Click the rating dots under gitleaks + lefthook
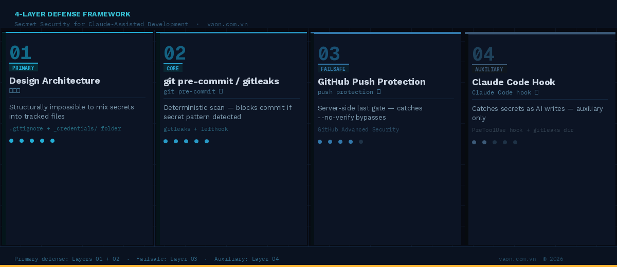This screenshot has width=617, height=267. [x=186, y=141]
